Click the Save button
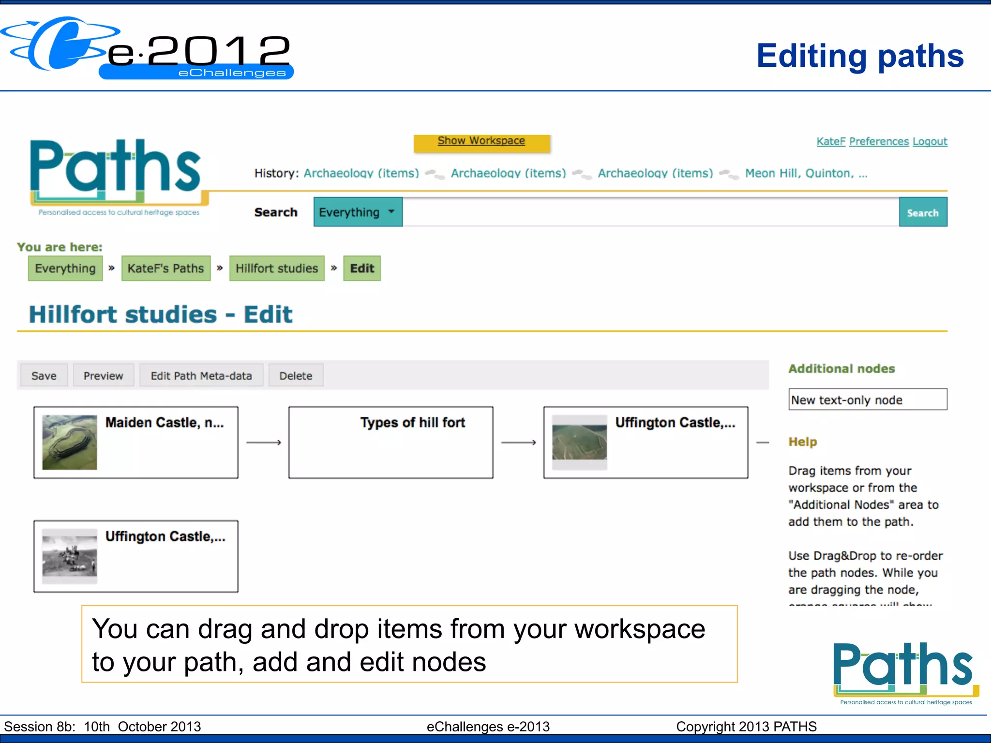The width and height of the screenshot is (991, 743). point(44,375)
